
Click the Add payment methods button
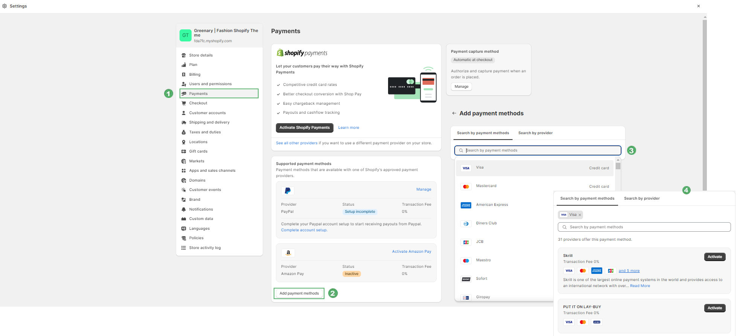[x=299, y=293]
